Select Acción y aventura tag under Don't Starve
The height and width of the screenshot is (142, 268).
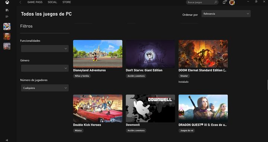click(136, 76)
